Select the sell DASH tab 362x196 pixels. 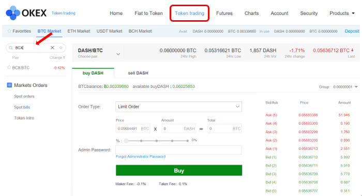coord(138,73)
